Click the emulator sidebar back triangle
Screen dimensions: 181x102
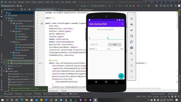[132, 59]
